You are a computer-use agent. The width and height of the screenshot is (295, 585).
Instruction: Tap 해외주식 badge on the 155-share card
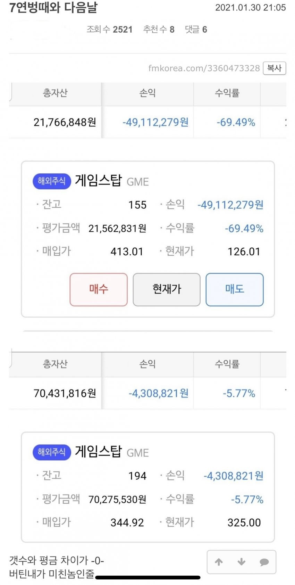(52, 181)
